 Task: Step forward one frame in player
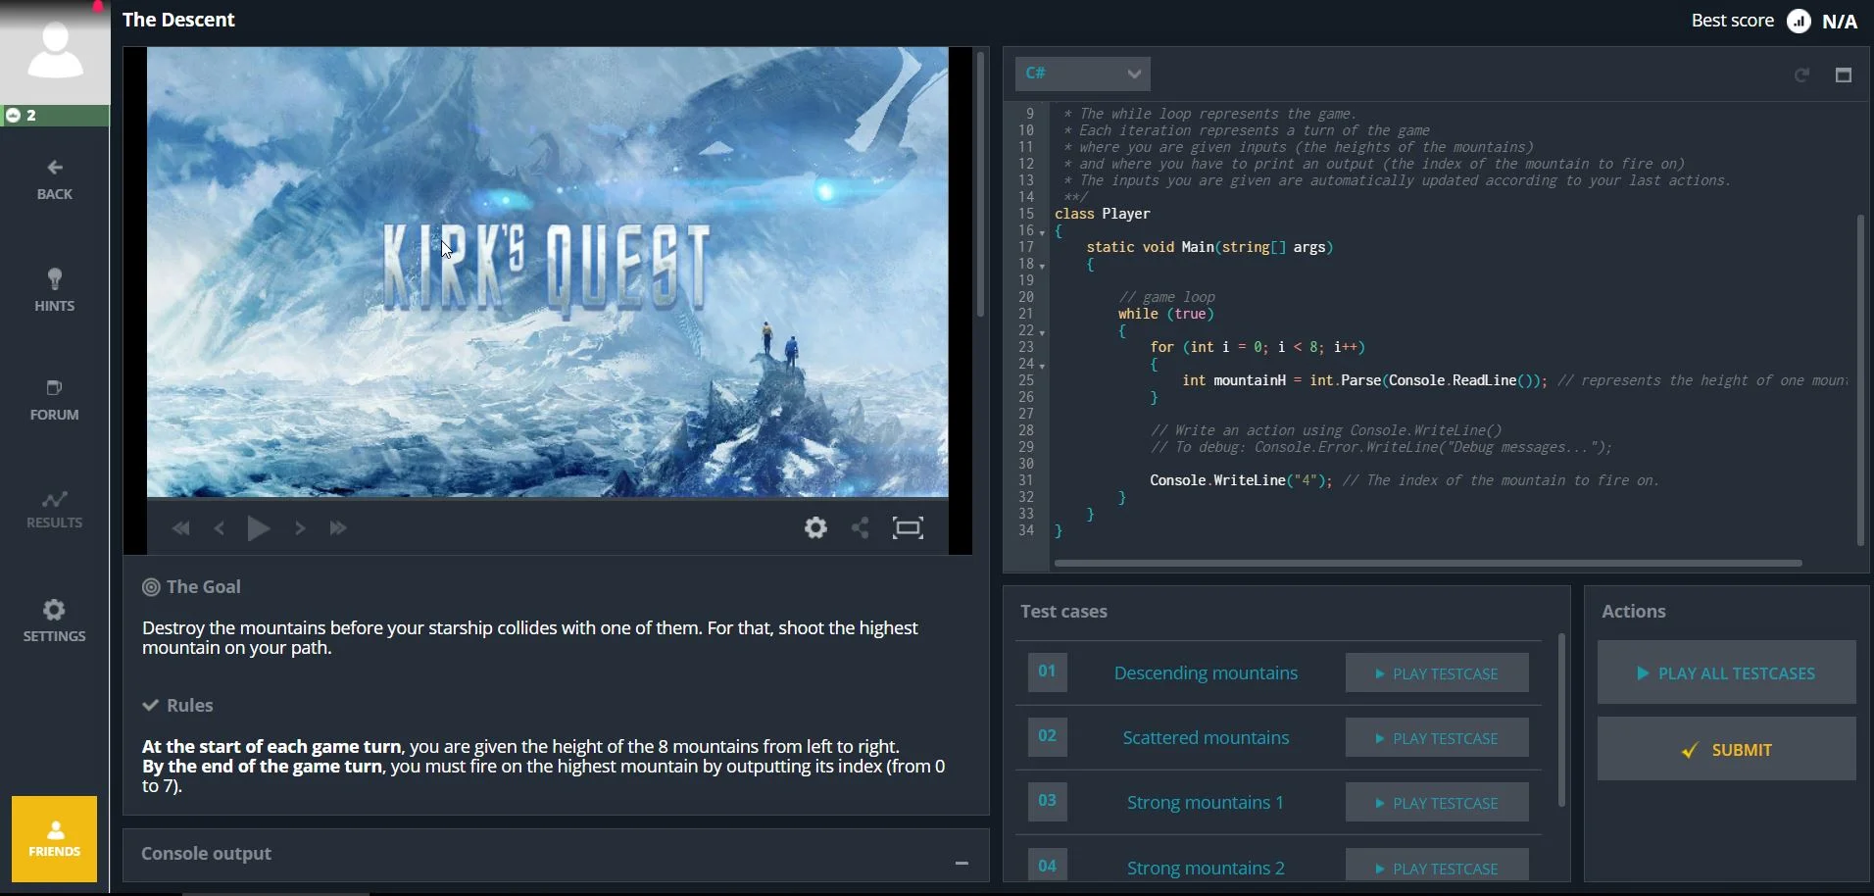300,528
